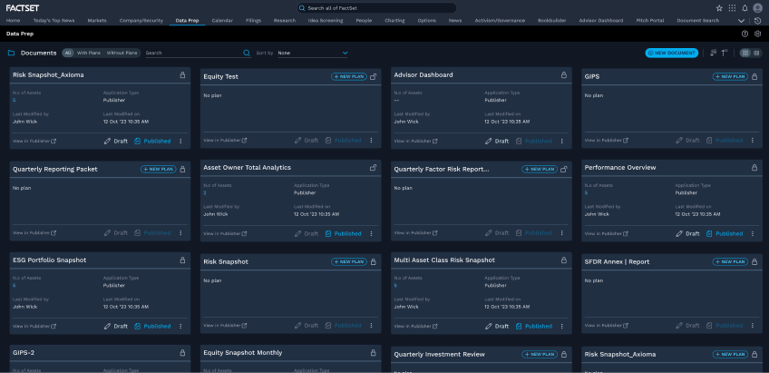The image size is (769, 373).
Task: Open more options on Multi Asset Class Risk Snapshot
Action: tap(562, 327)
